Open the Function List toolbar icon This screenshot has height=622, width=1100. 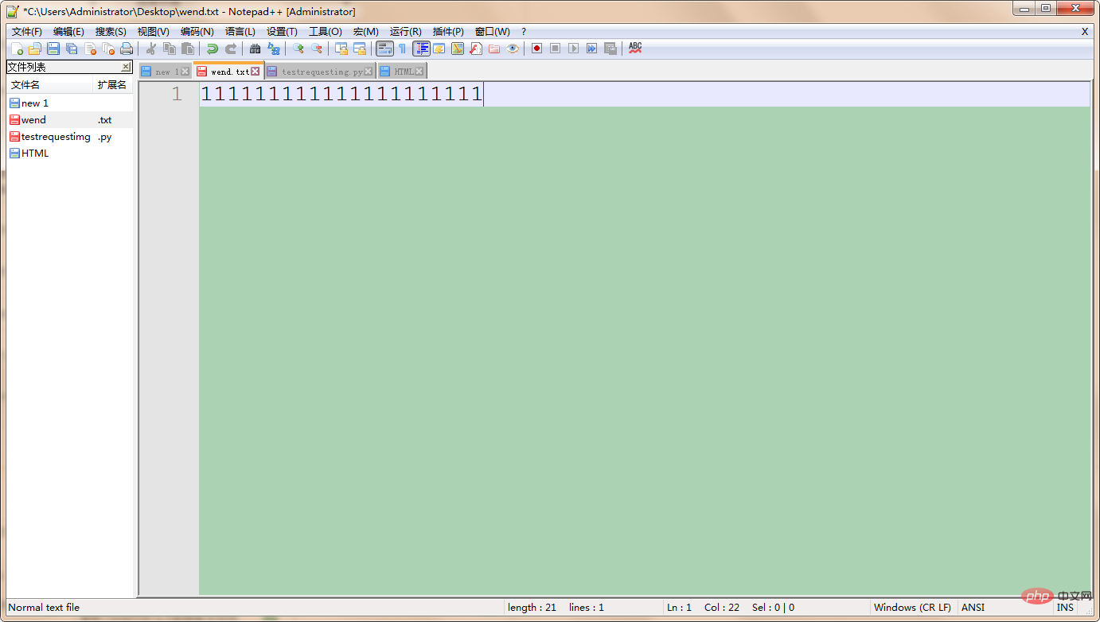pos(476,49)
